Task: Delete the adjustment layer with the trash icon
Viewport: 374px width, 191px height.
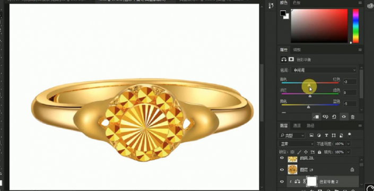Action: [x=353, y=117]
